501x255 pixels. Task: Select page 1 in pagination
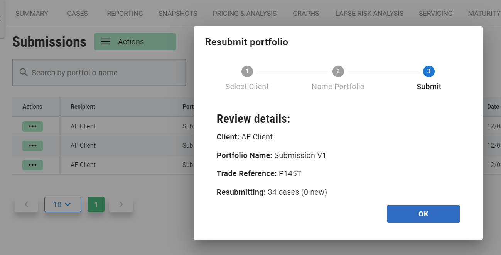[x=96, y=204]
